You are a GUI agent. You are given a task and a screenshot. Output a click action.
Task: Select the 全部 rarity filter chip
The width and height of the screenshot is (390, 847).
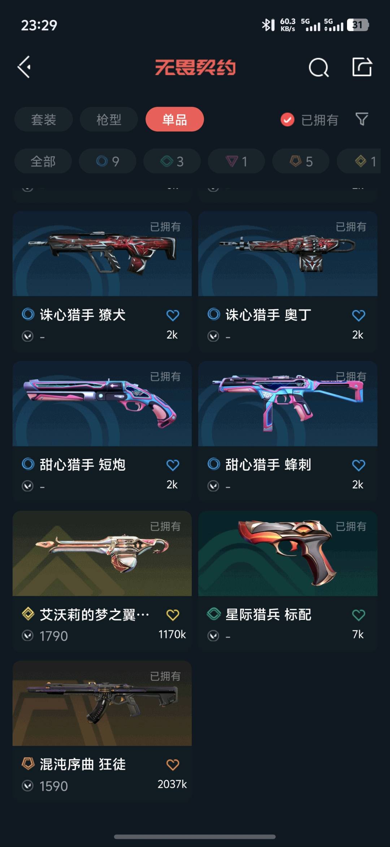pyautogui.click(x=43, y=161)
